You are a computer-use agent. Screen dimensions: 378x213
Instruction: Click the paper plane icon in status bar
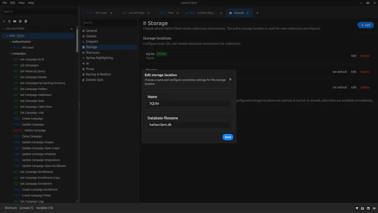tap(357, 208)
